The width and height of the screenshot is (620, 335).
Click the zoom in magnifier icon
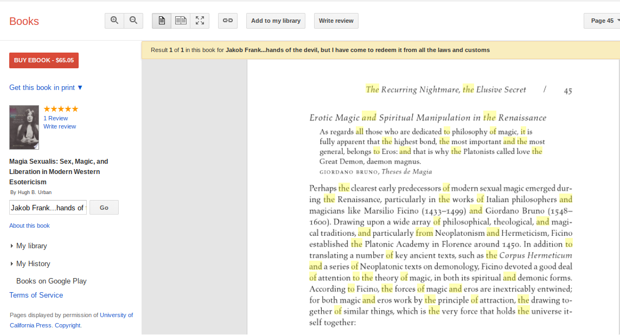[x=114, y=21]
